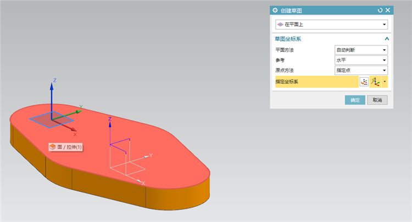The image size is (412, 222).
Task: Click the 原点方法 label
Action: 285,70
